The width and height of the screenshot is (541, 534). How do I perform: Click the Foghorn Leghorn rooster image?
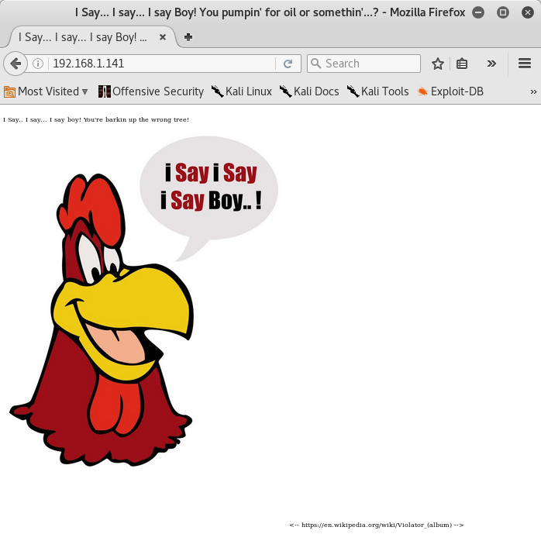coord(144,301)
